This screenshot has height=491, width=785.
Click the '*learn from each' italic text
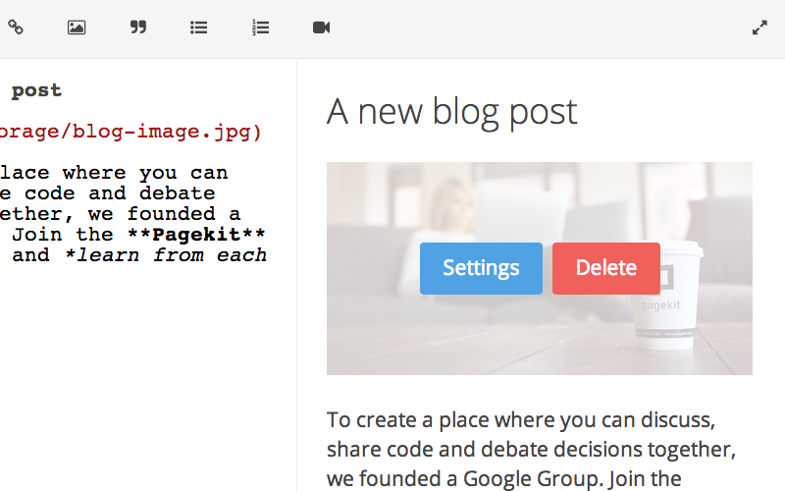166,255
